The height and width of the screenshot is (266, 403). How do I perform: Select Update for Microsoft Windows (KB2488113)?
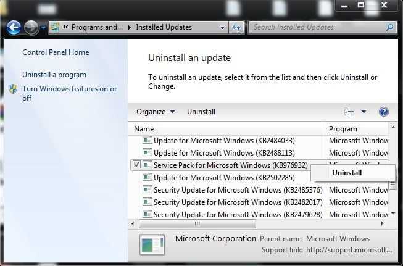[224, 153]
